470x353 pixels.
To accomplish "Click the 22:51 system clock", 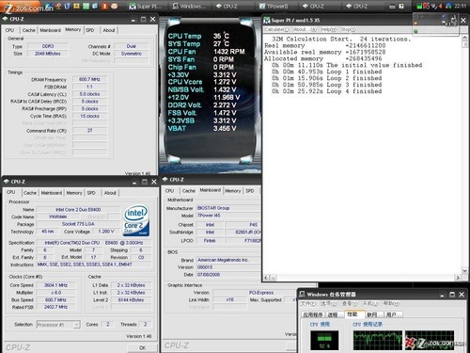I will [460, 6].
